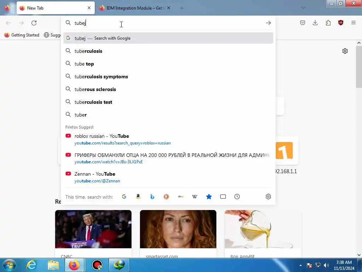The width and height of the screenshot is (362, 272).
Task: Open the Action Center flag tray icon
Action: pos(309,265)
